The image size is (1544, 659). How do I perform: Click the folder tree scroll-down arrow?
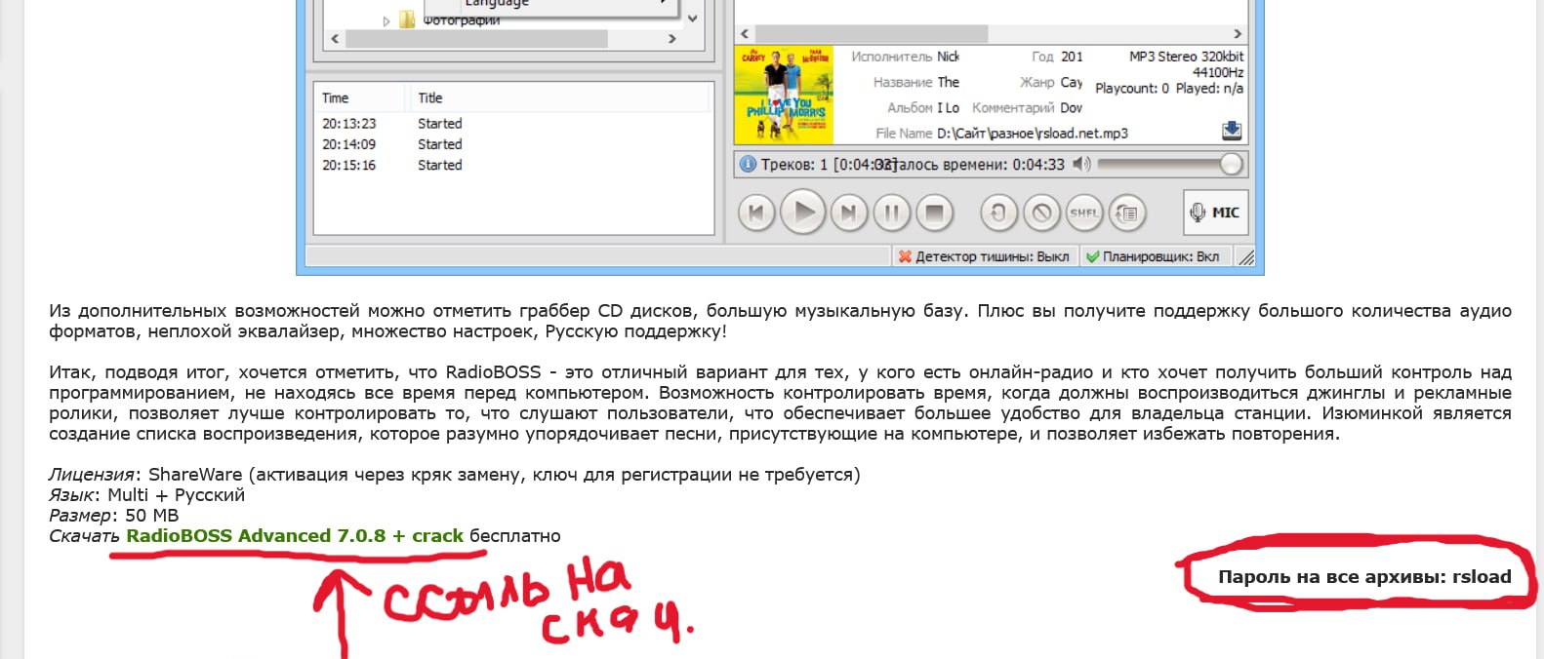tap(692, 19)
